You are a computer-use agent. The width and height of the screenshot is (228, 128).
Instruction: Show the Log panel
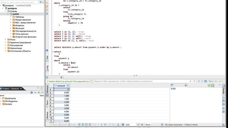click(x=47, y=69)
